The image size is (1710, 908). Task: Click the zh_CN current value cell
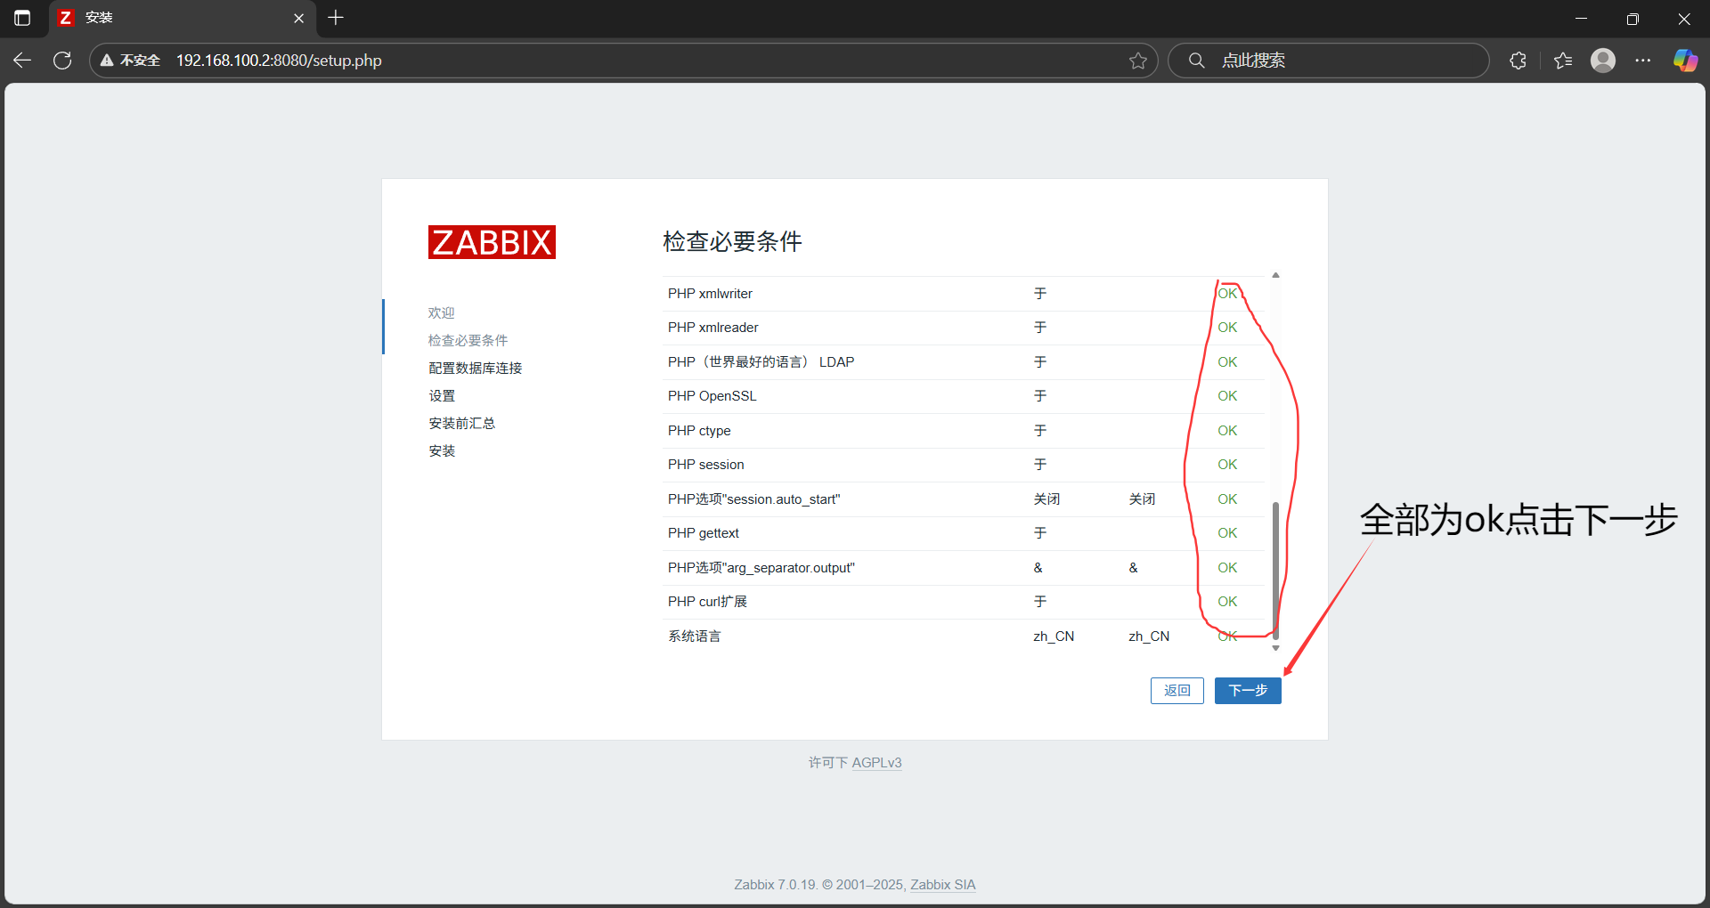click(x=1054, y=636)
